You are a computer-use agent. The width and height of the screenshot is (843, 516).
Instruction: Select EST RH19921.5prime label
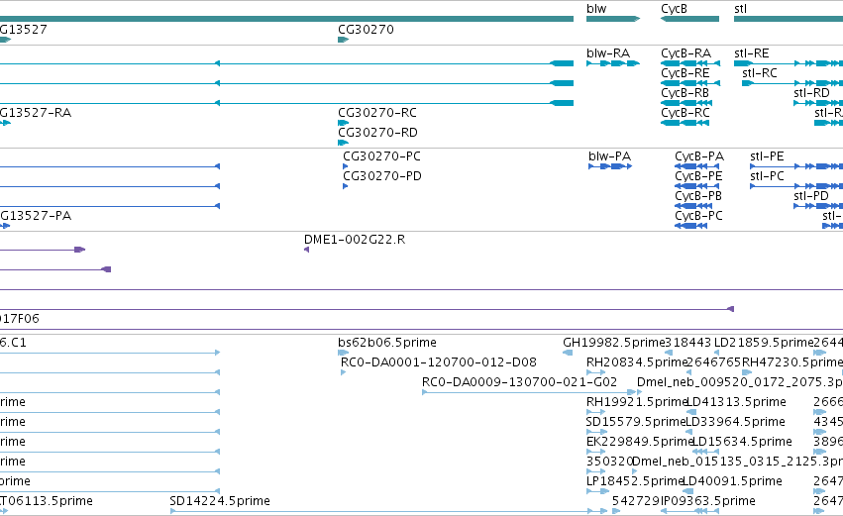tap(637, 402)
